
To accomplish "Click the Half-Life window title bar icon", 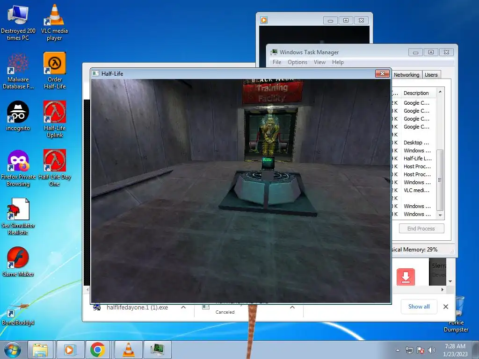I will (x=95, y=73).
